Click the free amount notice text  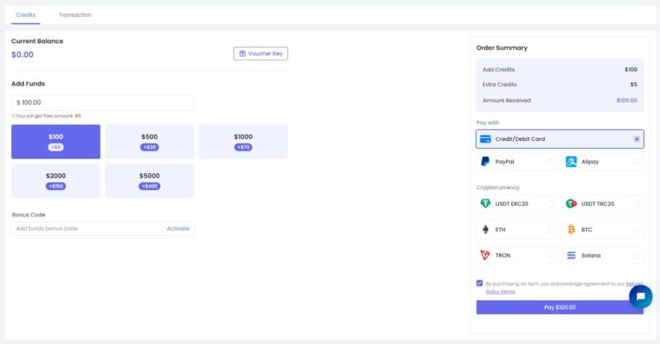47,116
